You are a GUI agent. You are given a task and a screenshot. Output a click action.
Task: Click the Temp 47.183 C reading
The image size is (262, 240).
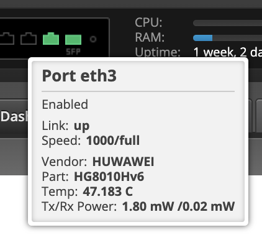pyautogui.click(x=107, y=192)
